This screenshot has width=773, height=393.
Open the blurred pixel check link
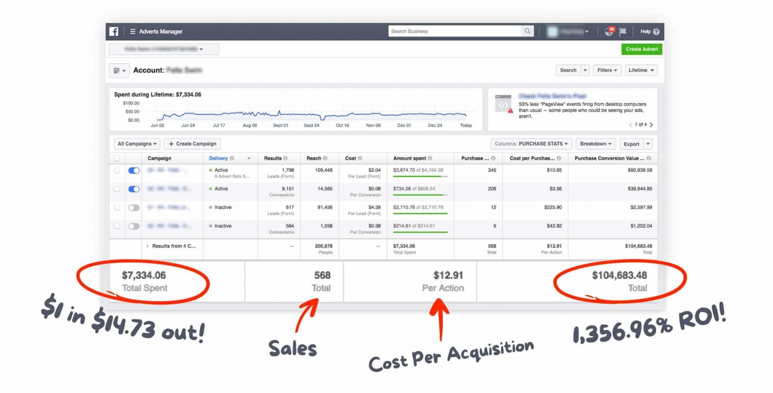coord(552,96)
